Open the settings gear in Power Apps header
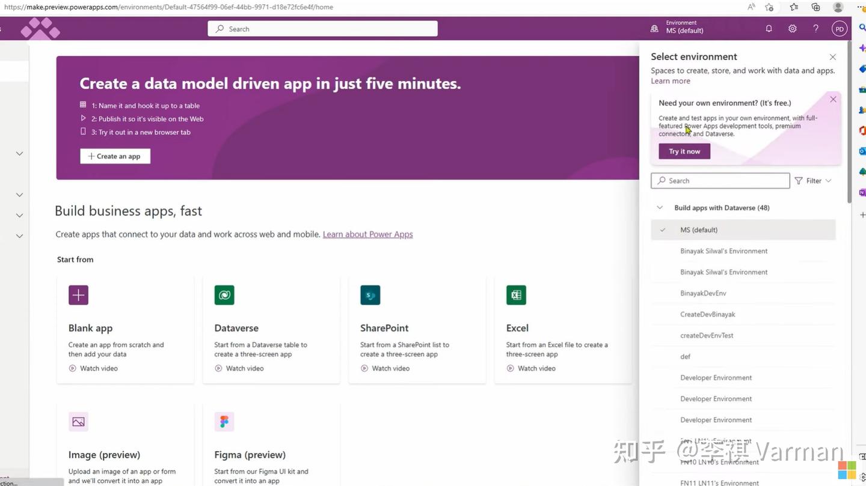 793,29
